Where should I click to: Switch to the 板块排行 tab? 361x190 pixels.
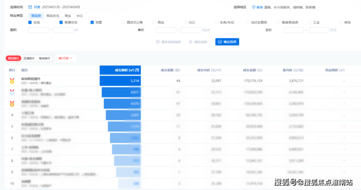(44, 58)
